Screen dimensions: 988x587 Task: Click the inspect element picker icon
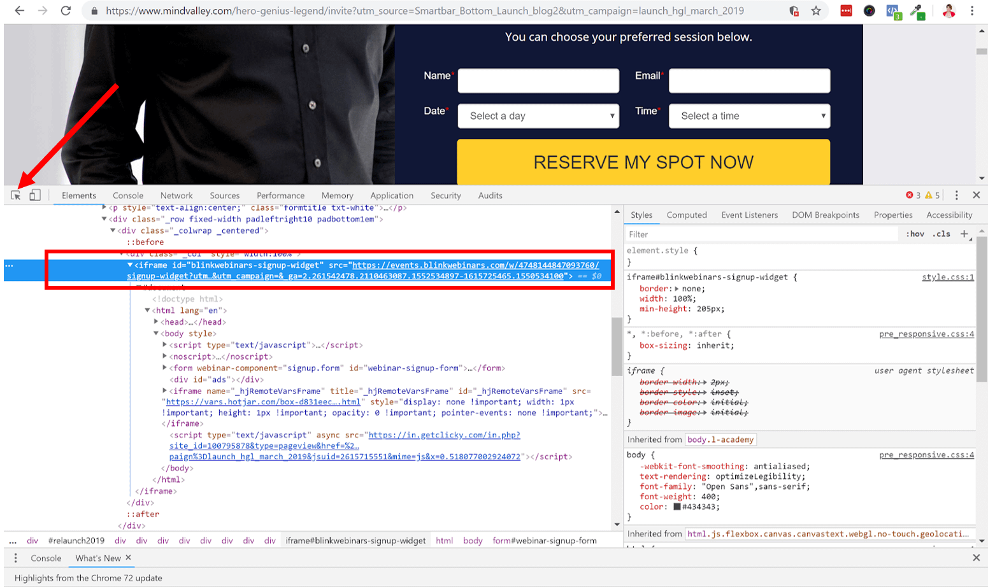point(16,195)
